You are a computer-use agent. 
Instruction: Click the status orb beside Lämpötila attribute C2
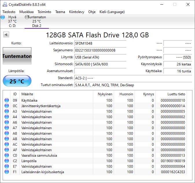click(x=7, y=161)
